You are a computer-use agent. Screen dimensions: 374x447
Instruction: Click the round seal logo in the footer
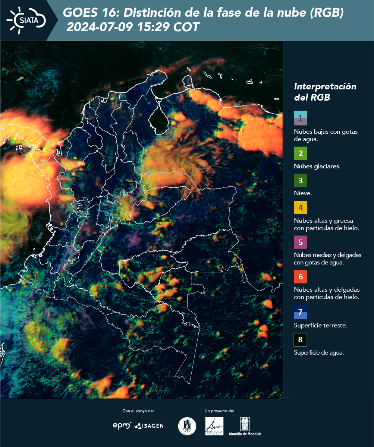coord(187,426)
